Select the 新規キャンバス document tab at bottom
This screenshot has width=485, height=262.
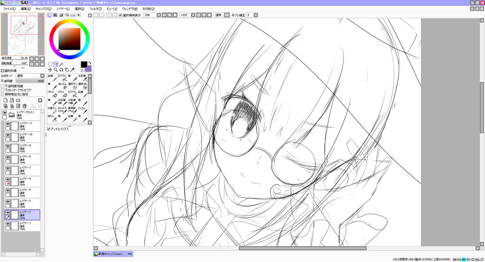113,254
